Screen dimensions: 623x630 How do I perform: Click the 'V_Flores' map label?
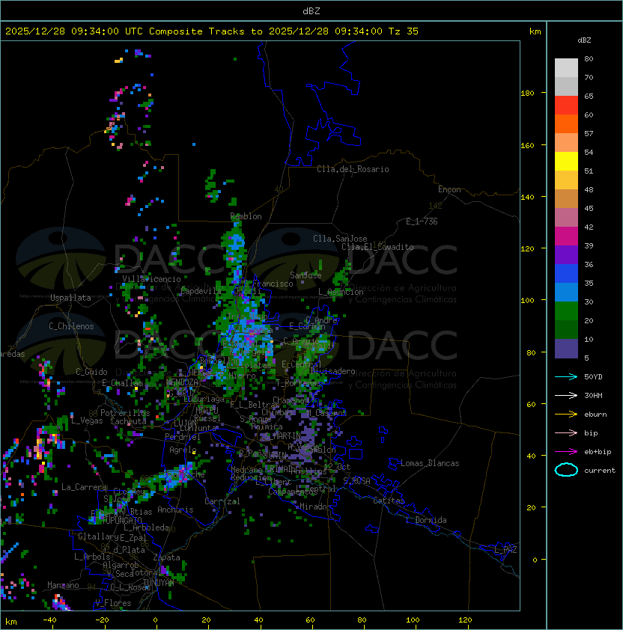click(113, 603)
